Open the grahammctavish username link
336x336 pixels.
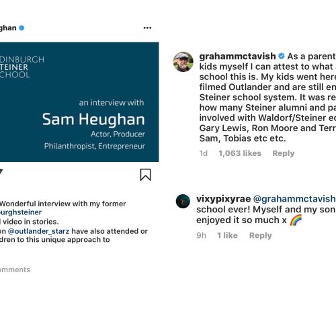237,56
